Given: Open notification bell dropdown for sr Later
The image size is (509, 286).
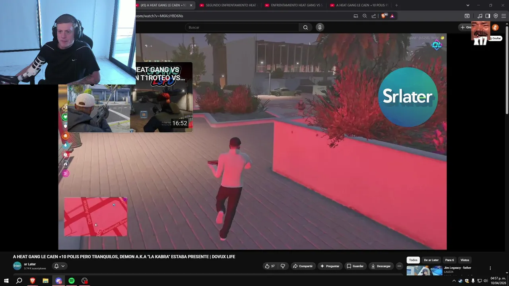Looking at the screenshot, I should [x=59, y=266].
